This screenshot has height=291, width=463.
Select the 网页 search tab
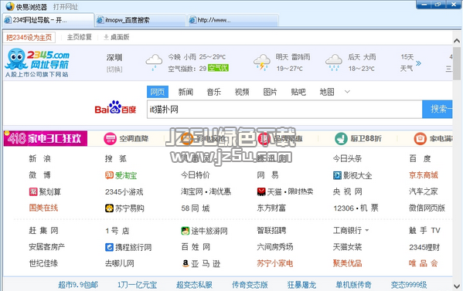point(158,92)
